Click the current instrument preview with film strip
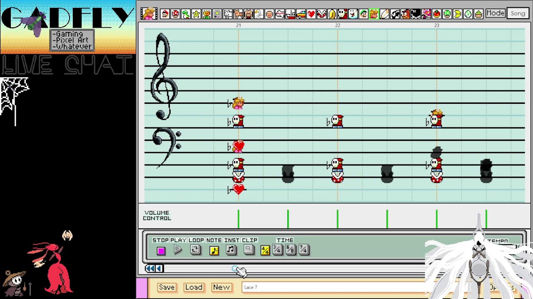533x299 pixels. pos(149,13)
